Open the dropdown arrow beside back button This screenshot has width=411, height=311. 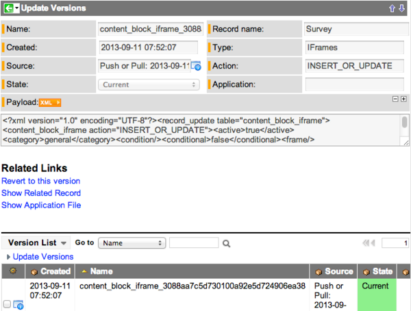click(16, 8)
